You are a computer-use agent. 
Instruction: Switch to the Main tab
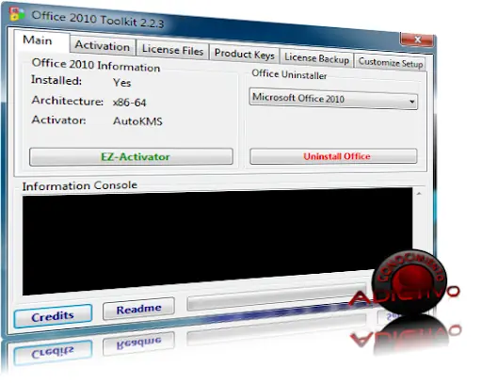(40, 40)
